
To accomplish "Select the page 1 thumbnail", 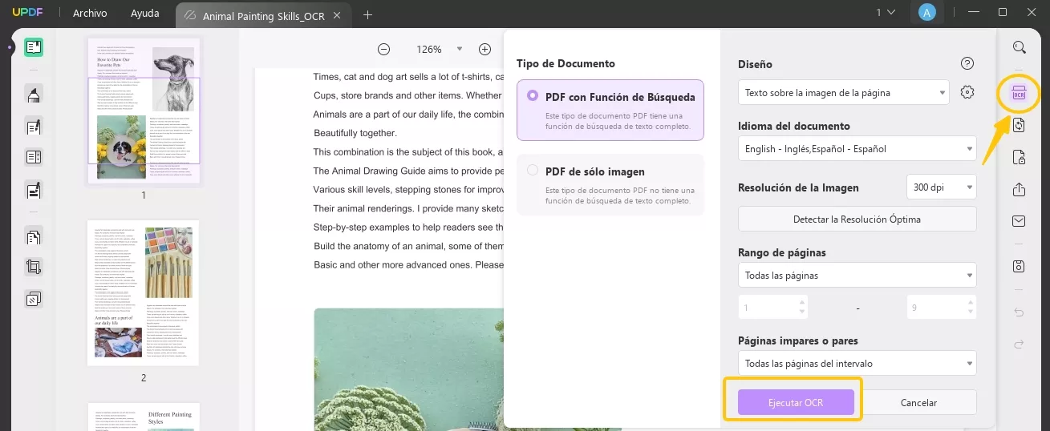I will [x=144, y=111].
